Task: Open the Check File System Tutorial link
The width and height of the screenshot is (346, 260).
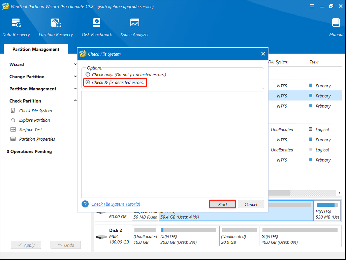Action: (x=116, y=204)
